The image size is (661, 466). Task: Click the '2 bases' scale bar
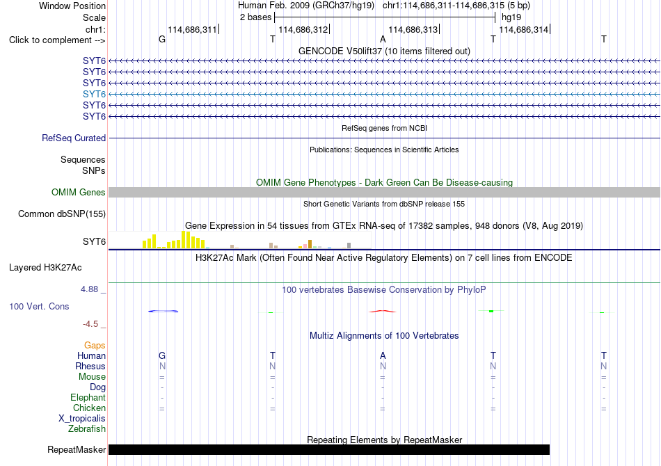[x=385, y=17]
